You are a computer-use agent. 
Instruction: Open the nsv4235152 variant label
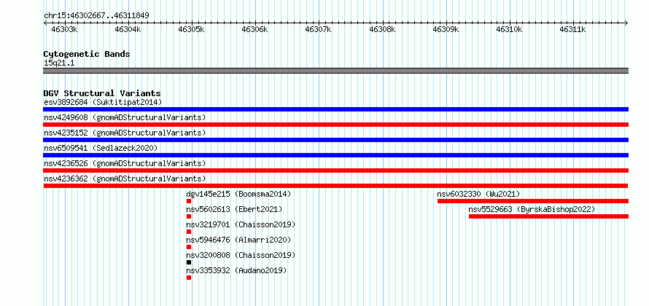pos(125,133)
